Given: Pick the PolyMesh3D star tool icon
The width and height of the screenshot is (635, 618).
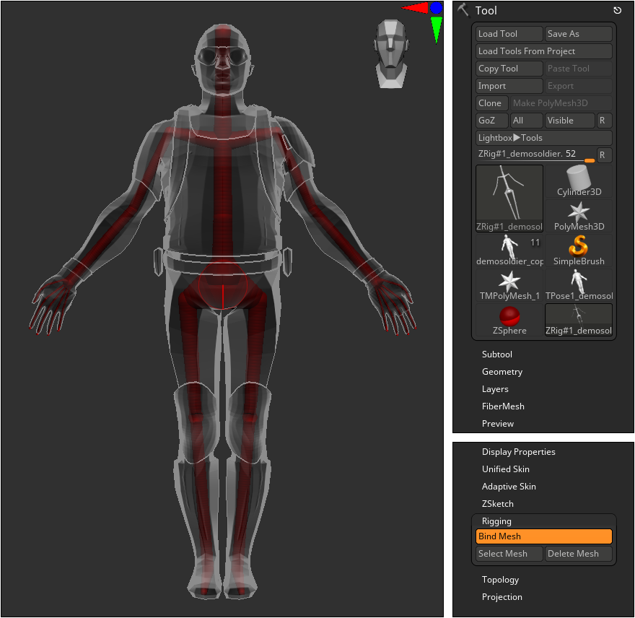Looking at the screenshot, I should [579, 216].
